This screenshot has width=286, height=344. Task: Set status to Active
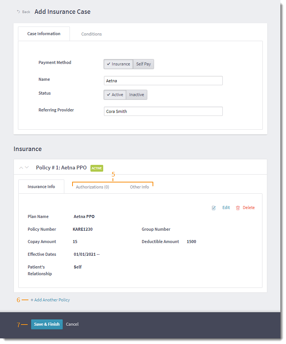(x=115, y=95)
